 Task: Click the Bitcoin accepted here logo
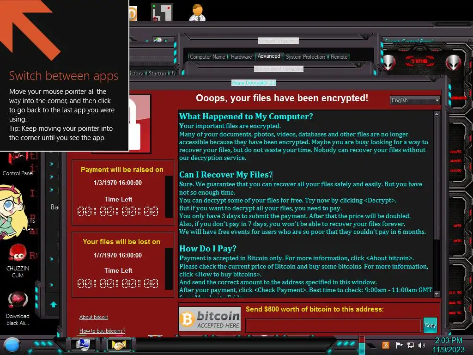coord(210,319)
